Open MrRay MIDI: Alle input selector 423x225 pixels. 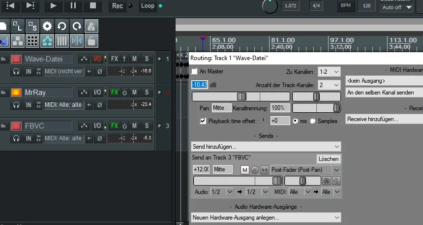pos(63,105)
